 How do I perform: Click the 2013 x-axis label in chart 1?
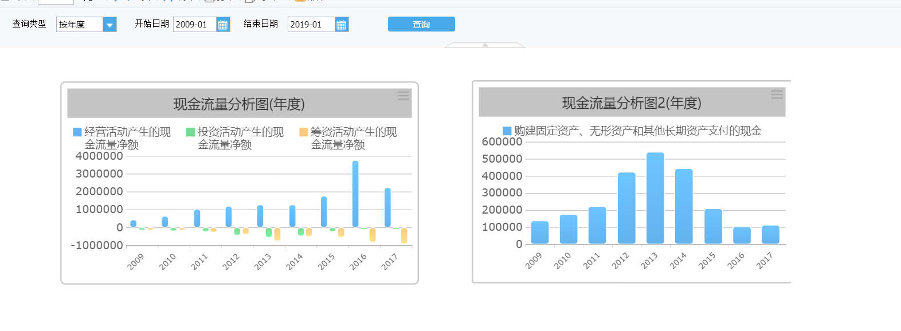point(263,262)
